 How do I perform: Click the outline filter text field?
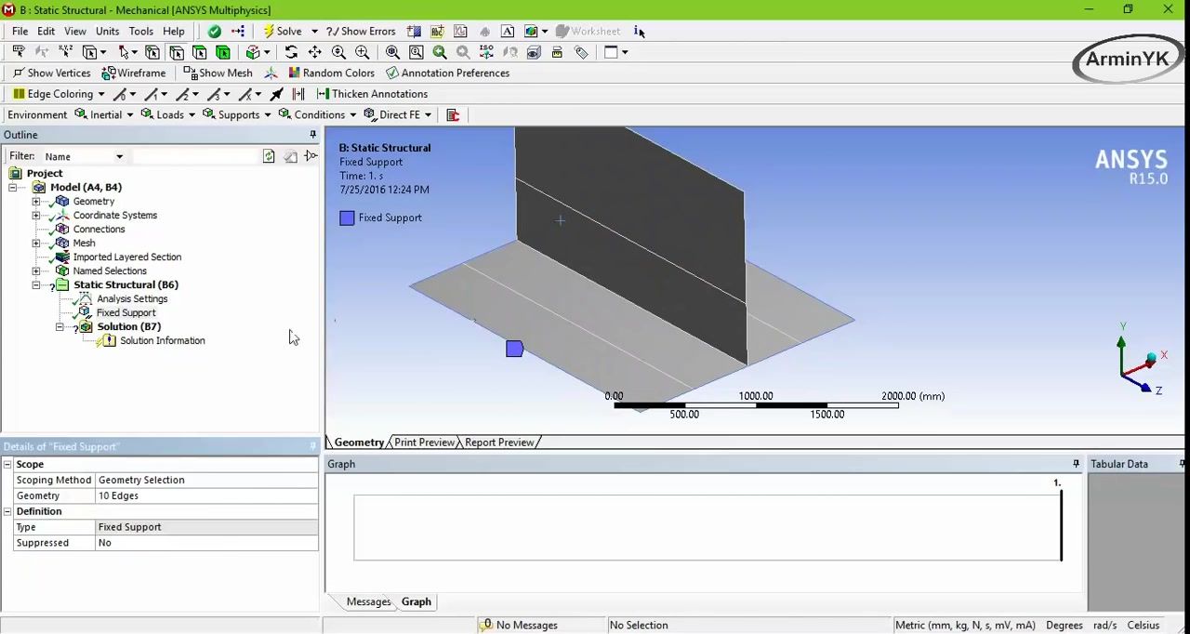[195, 156]
